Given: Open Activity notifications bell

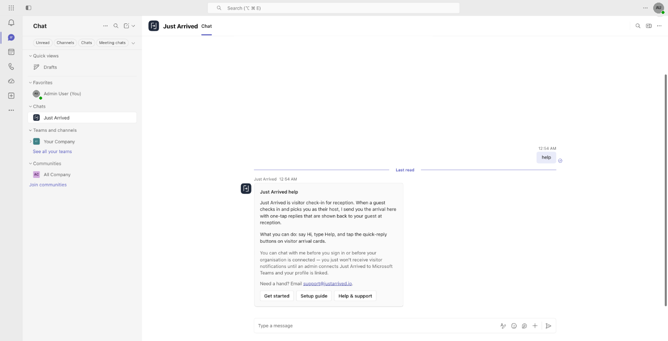Looking at the screenshot, I should coord(11,23).
